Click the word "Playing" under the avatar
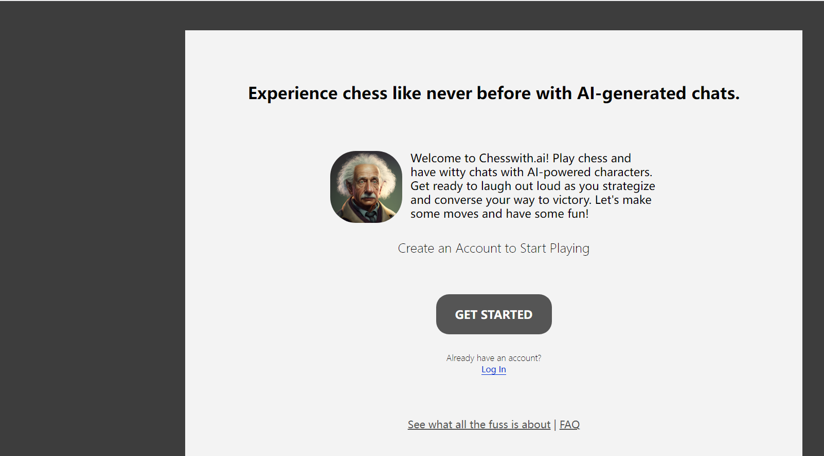 (569, 249)
